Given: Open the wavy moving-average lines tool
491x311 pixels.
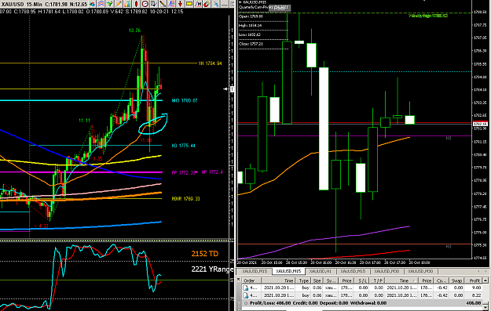Looking at the screenshot, I should point(101,4).
